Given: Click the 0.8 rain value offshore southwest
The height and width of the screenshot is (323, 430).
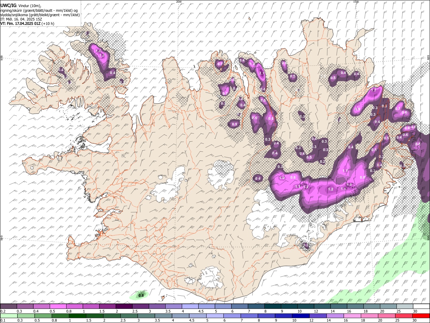Looking at the screenshot, I should [x=141, y=295].
